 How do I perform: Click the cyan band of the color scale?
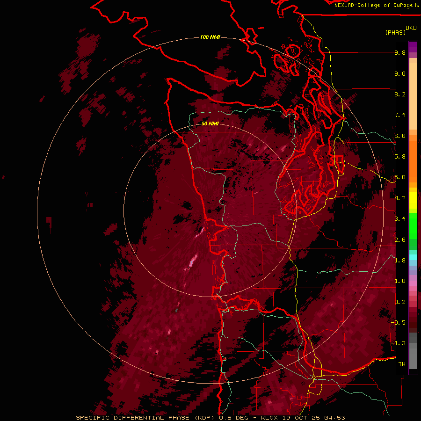pyautogui.click(x=413, y=257)
